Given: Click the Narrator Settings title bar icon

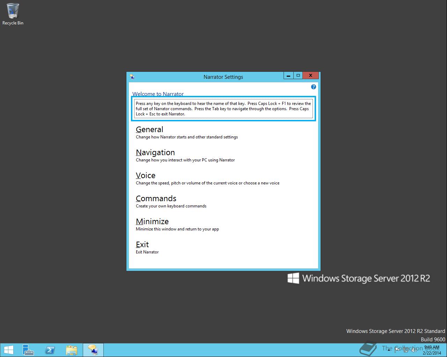Looking at the screenshot, I should coord(132,77).
